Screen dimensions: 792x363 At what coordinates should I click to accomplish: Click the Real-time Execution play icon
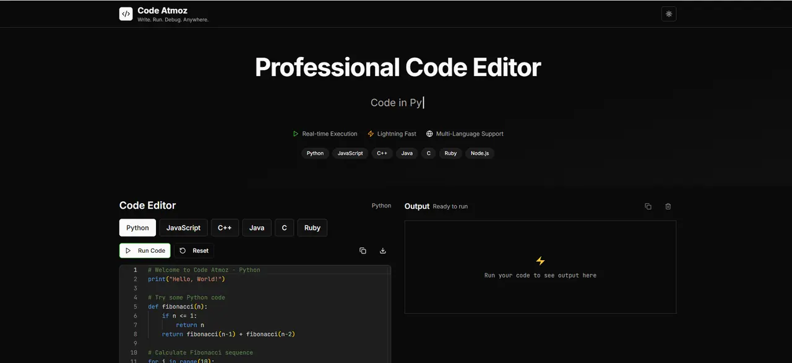[296, 134]
